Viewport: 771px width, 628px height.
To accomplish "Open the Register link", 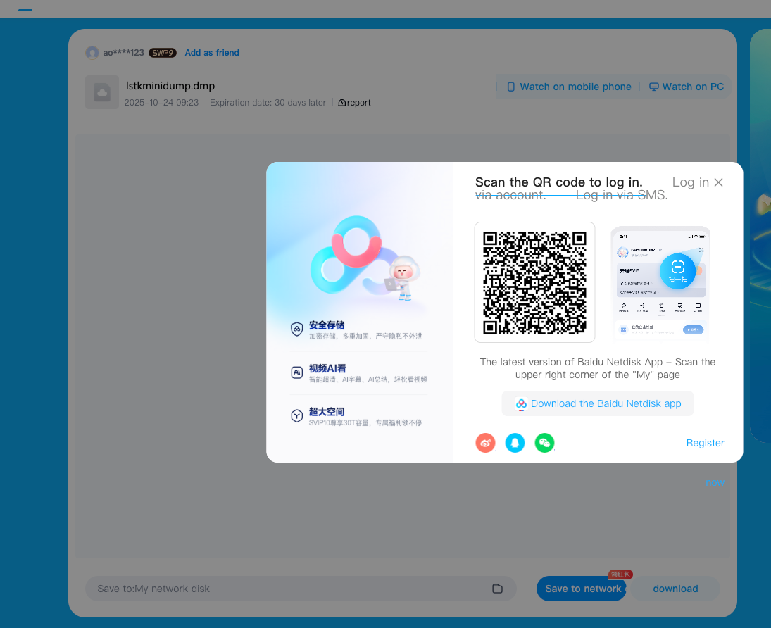I will click(705, 443).
